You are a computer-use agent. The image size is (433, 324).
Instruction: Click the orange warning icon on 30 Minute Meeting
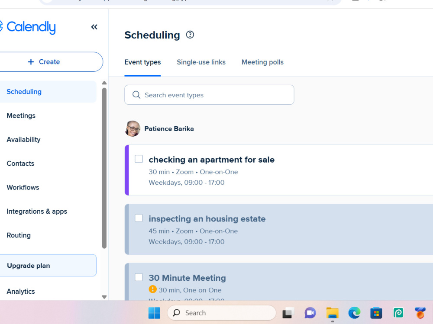(152, 289)
